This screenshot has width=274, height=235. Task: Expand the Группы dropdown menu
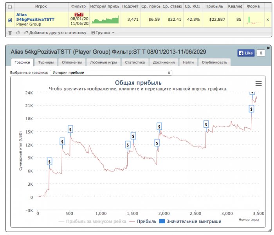tap(103, 33)
